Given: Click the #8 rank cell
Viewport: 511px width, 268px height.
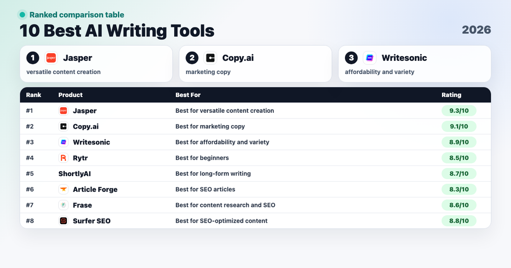Looking at the screenshot, I should click(x=30, y=221).
